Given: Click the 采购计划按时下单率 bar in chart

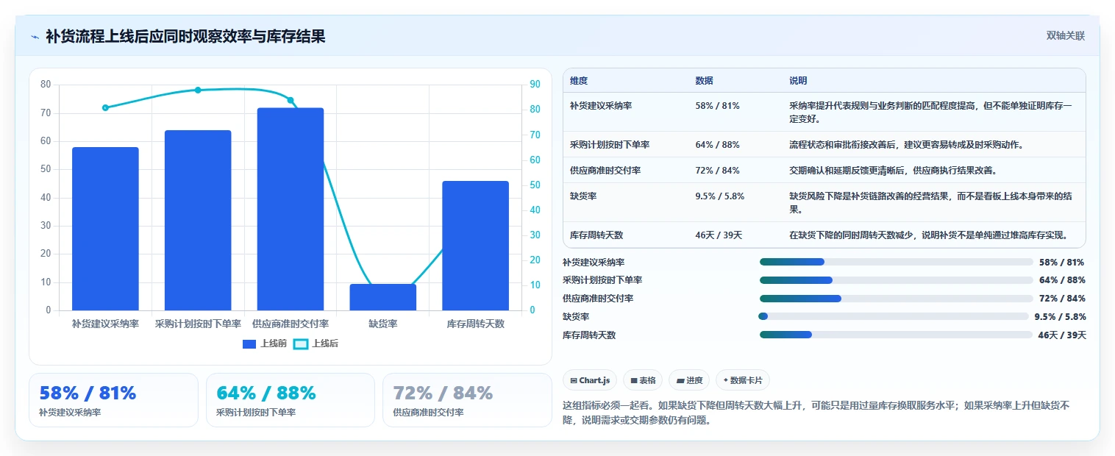Looking at the screenshot, I should 198,221.
